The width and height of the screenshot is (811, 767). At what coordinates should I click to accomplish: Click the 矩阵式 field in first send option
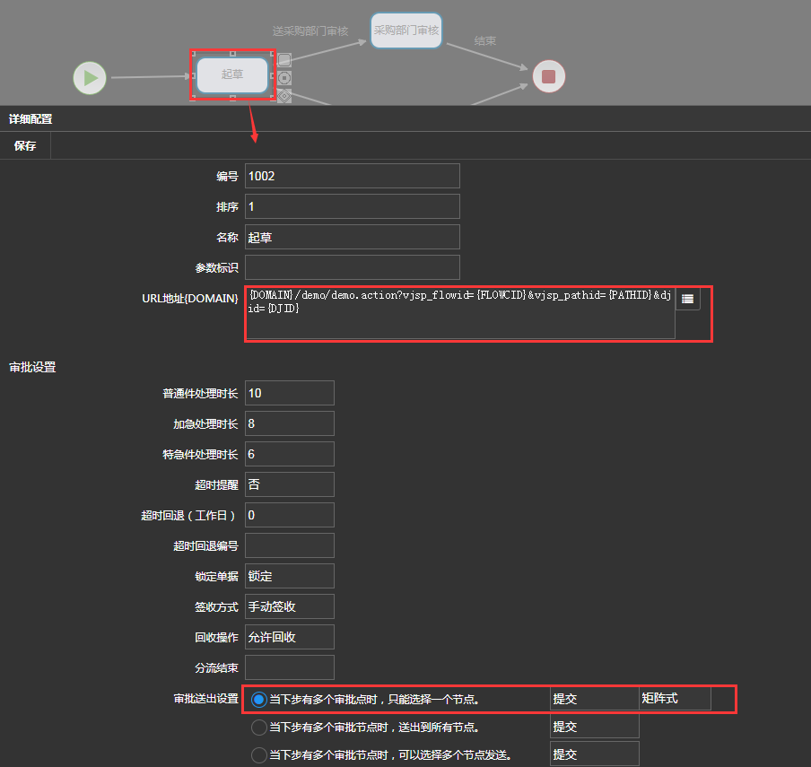click(x=675, y=699)
